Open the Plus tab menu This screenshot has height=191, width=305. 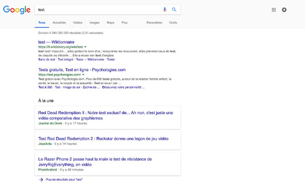point(124,22)
